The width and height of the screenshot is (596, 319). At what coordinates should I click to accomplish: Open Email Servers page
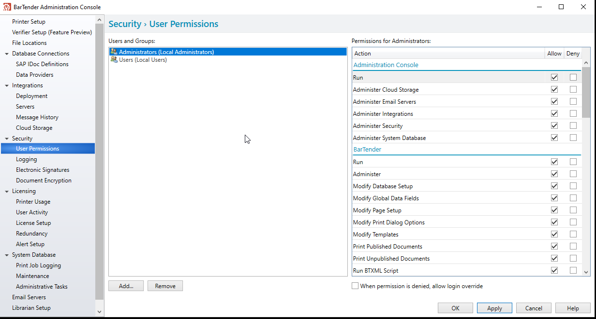point(29,297)
